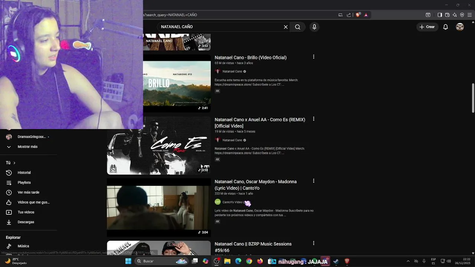
Task: Open Madonna Lyric Video title
Action: coord(256,185)
